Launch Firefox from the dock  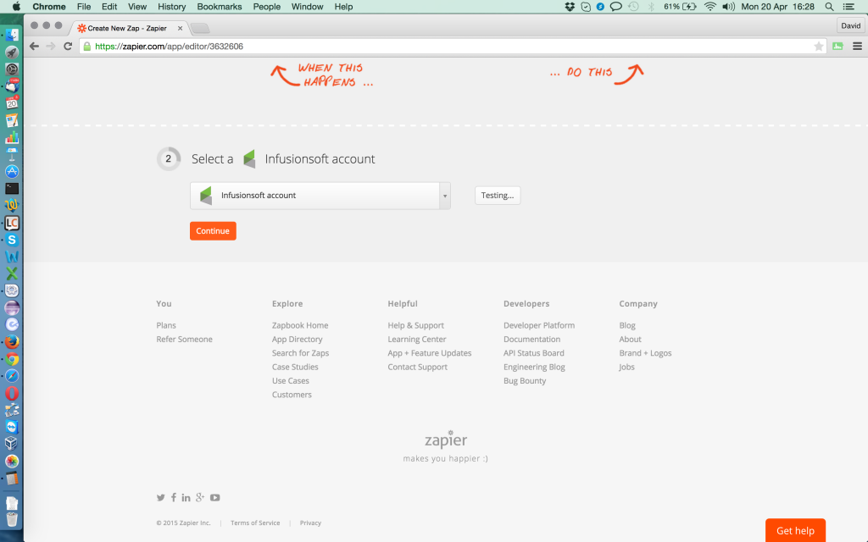[x=12, y=342]
